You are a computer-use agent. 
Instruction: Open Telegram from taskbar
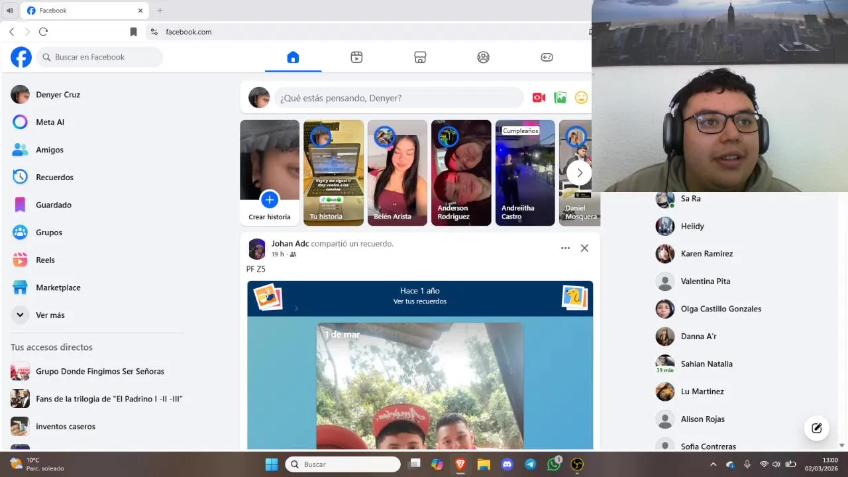531,464
